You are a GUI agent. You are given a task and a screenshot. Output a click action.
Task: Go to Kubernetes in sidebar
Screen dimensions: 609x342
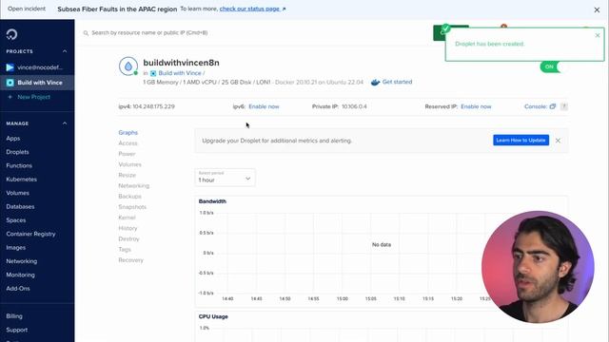pyautogui.click(x=21, y=180)
